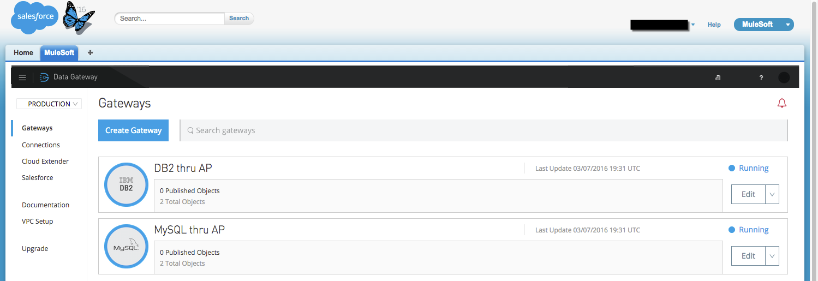Click DB2 thru AP Last Update timestamp
This screenshot has width=818, height=281.
[588, 169]
